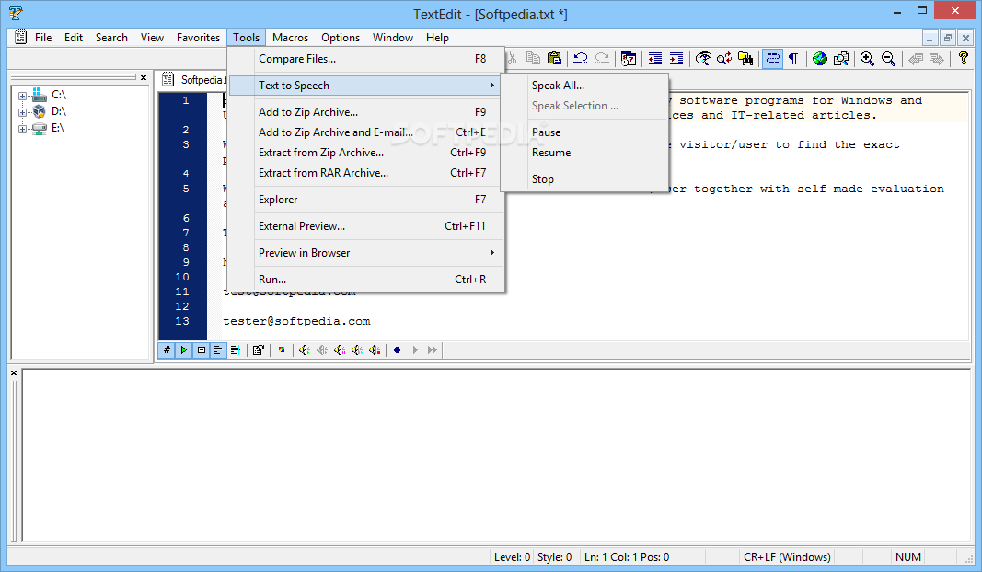This screenshot has height=572, width=982.
Task: Switch to the Softpedia.txt document tab
Action: 194,79
